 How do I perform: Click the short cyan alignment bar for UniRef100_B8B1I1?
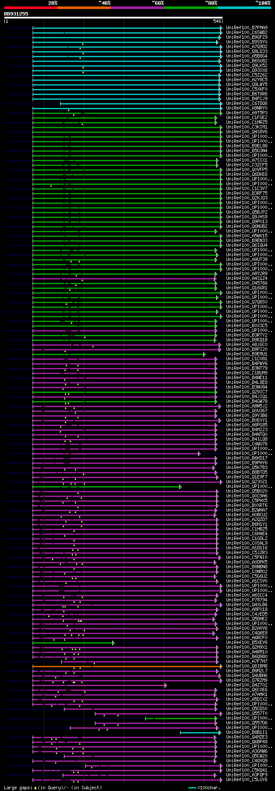click(x=200, y=733)
